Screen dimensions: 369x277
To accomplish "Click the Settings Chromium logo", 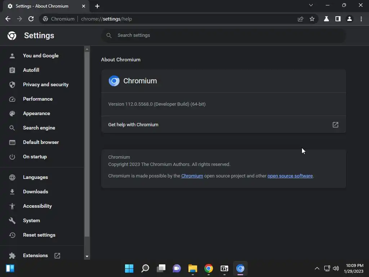I will [x=12, y=36].
